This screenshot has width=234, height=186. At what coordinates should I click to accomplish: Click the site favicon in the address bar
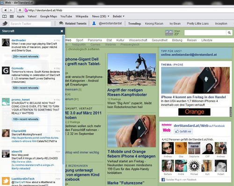[26, 10]
